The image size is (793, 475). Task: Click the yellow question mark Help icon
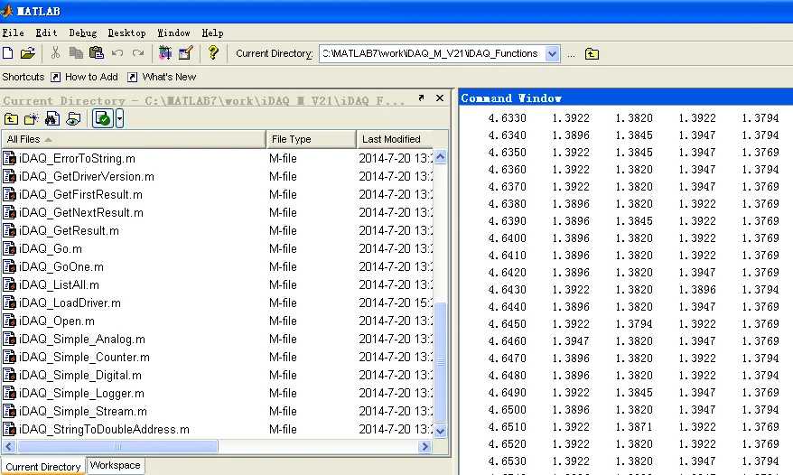pyautogui.click(x=213, y=53)
